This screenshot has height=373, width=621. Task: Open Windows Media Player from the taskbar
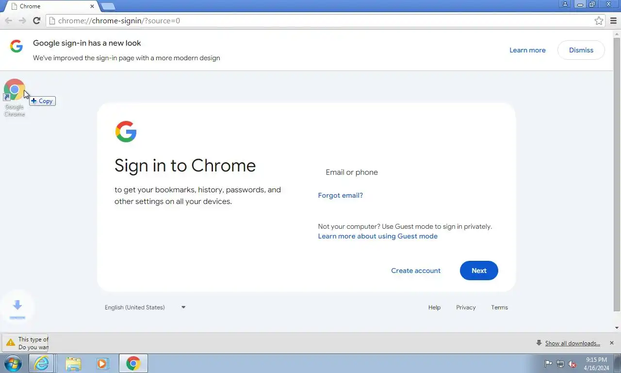click(102, 363)
